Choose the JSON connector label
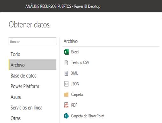 pyautogui.click(x=75, y=84)
